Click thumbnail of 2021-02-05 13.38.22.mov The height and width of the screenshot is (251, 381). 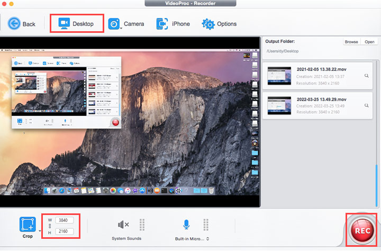(279, 76)
